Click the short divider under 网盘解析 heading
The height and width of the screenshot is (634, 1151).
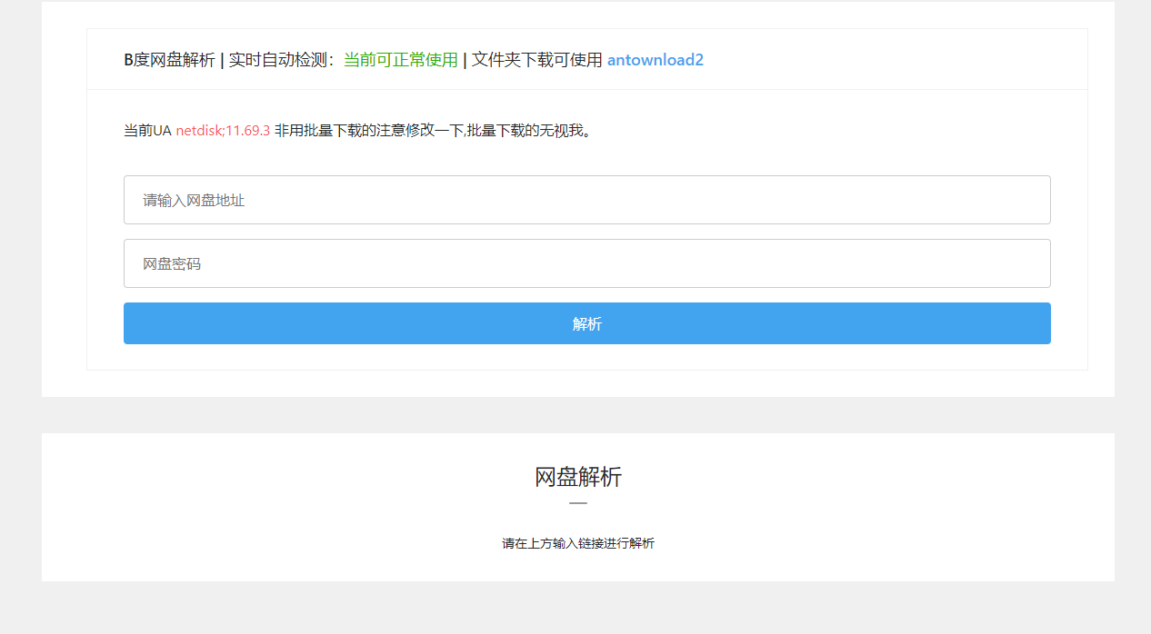coord(577,503)
